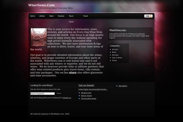Select News in the top navigation bar
The height and width of the screenshot is (122, 183).
51,16
